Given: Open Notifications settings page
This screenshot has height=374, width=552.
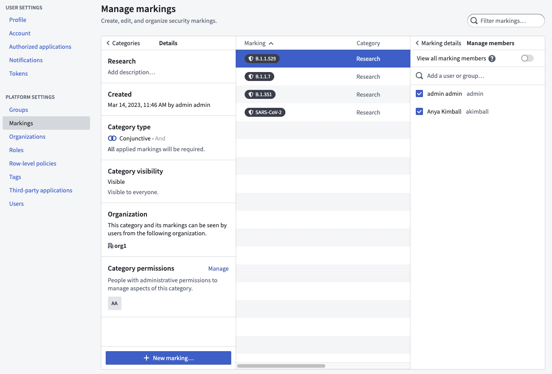Looking at the screenshot, I should point(26,60).
